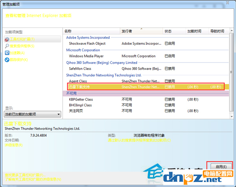Viewport: 236px width, 187px height.
Task: Collapse the ShenZhen Thunder Networking group header
Action: click(104, 75)
